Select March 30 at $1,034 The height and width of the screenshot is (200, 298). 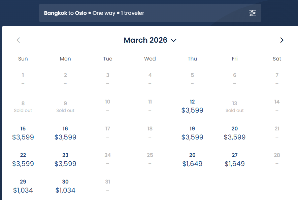65,187
